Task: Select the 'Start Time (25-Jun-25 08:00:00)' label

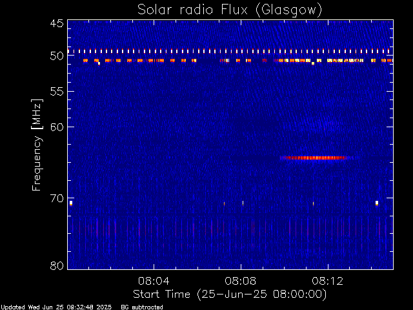Action: coord(230,294)
